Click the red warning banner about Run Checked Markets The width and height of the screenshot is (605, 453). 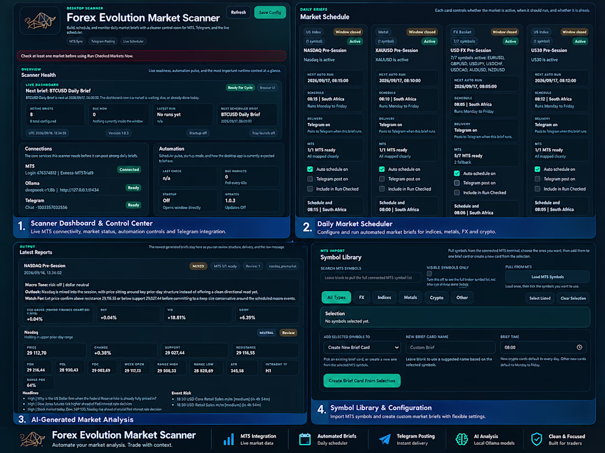click(151, 56)
